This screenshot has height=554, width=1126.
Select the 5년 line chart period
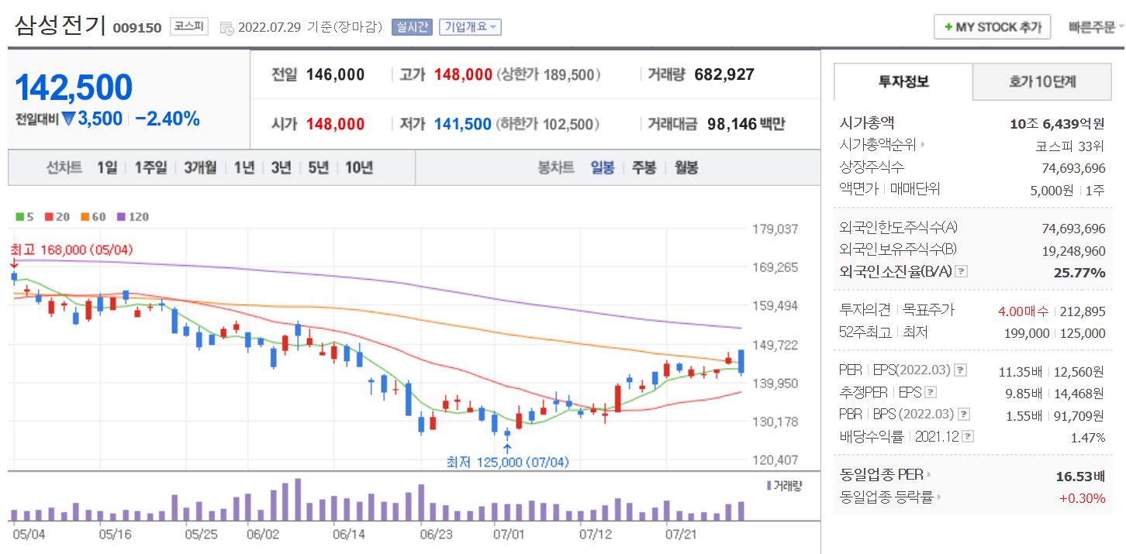318,167
